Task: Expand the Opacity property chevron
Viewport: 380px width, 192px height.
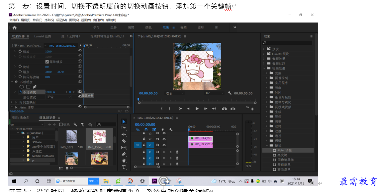Action: [x=15, y=92]
